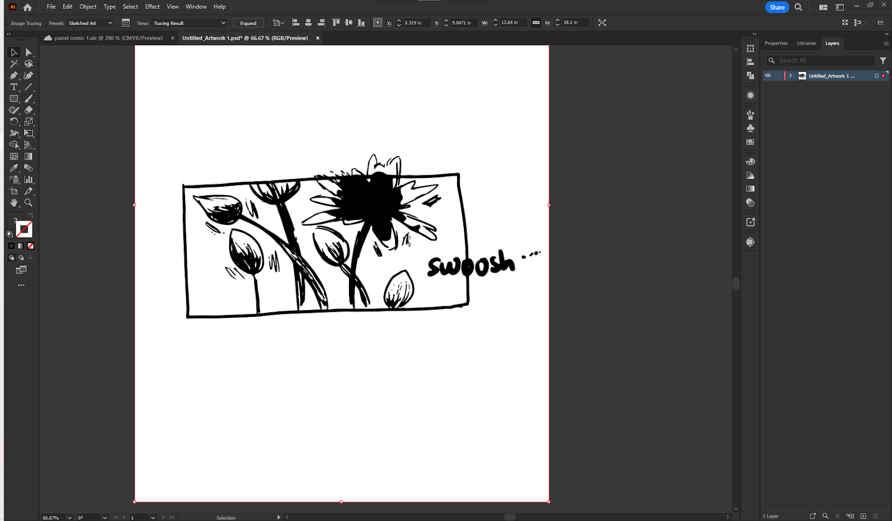
Task: Select the Perspective Grid tool
Action: pos(29,145)
